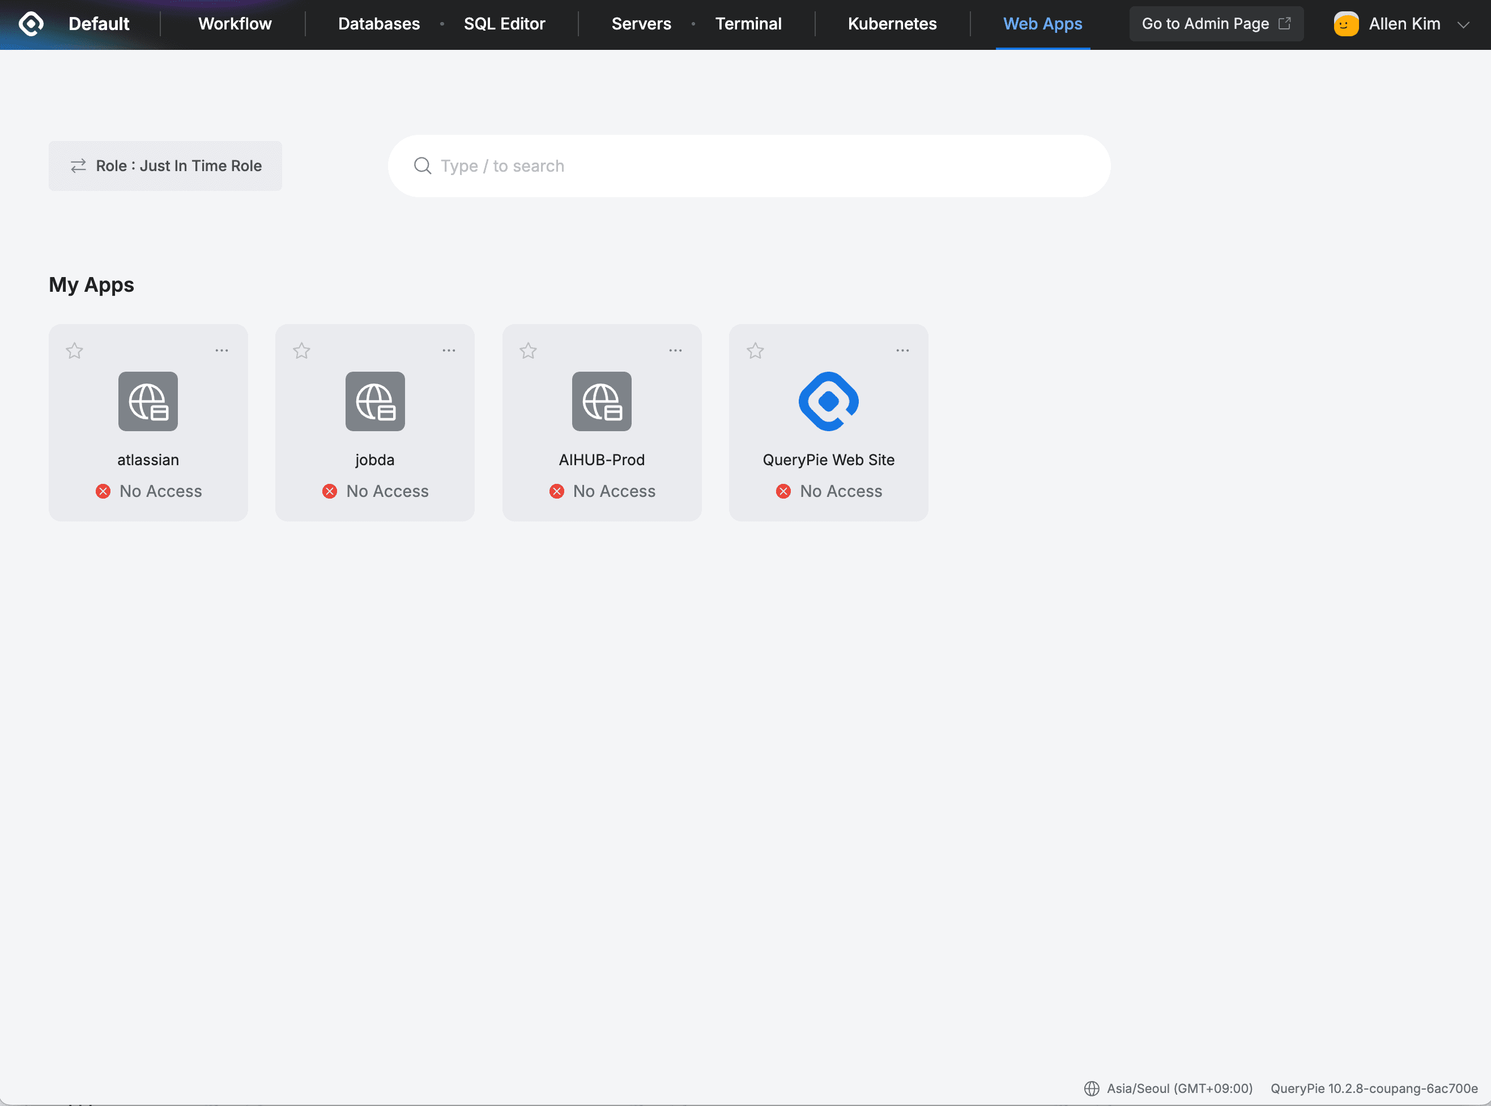Image resolution: width=1491 pixels, height=1106 pixels.
Task: Favorite the AIHUB-Prod app star
Action: (528, 351)
